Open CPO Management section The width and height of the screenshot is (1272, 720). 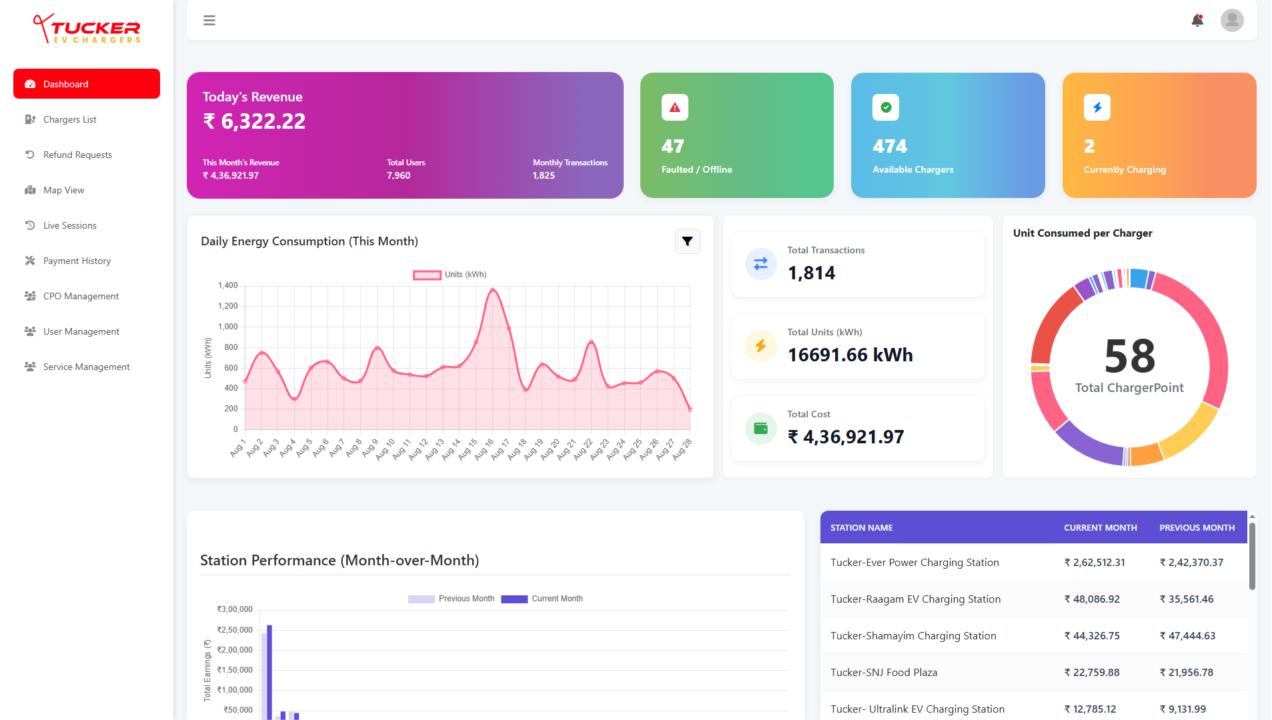coord(87,296)
